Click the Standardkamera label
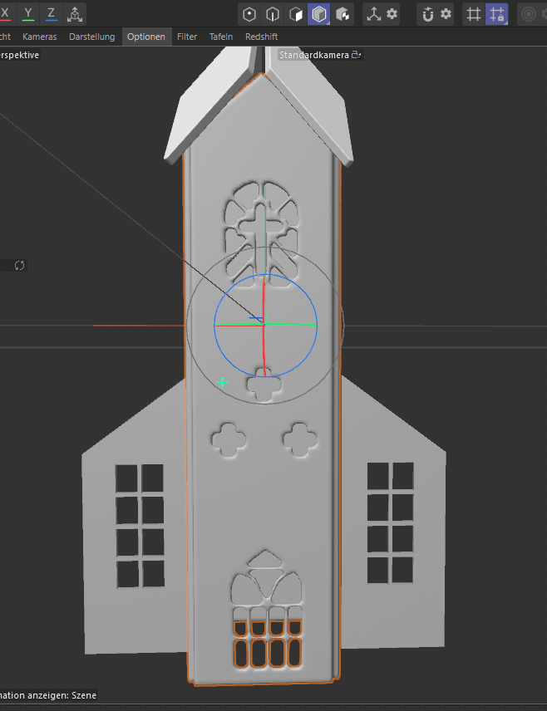 pyautogui.click(x=314, y=55)
